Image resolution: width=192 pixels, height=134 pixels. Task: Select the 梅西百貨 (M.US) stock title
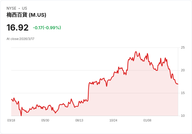pyautogui.click(x=26, y=15)
